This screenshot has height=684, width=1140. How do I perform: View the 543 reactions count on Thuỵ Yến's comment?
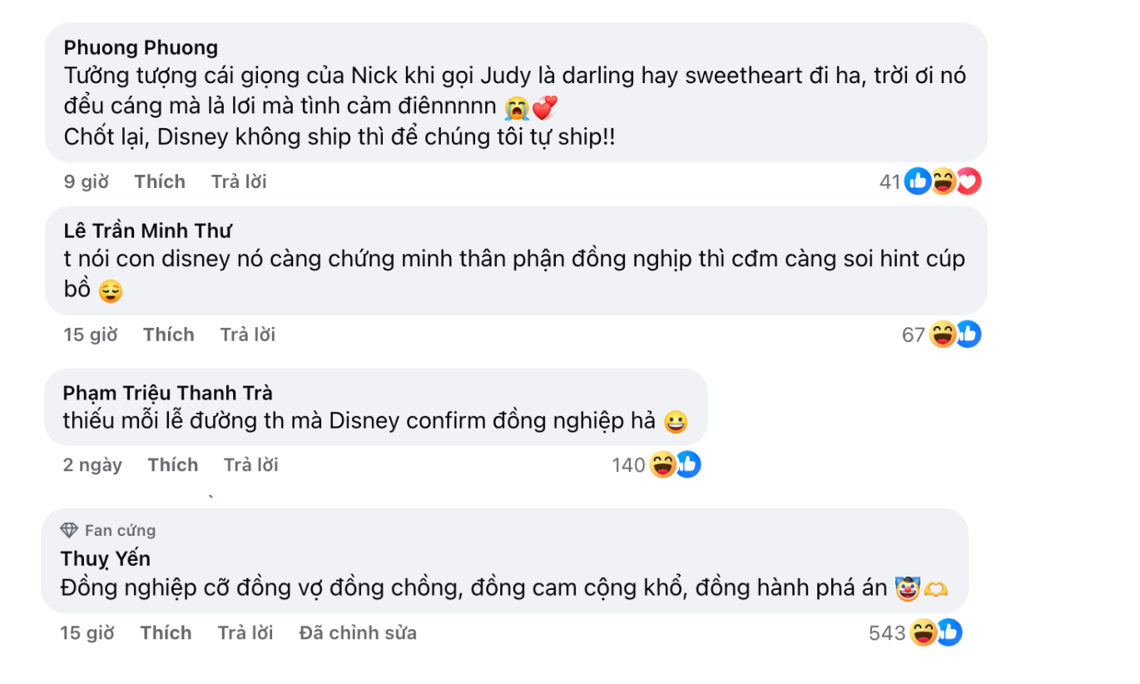point(886,633)
